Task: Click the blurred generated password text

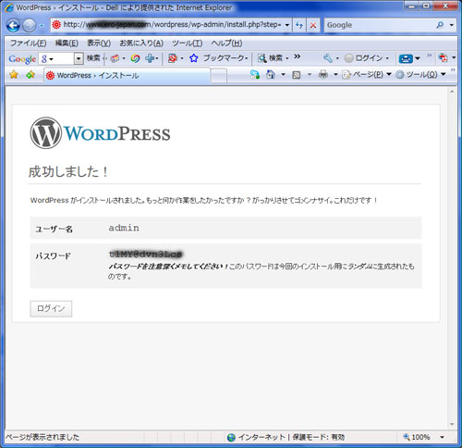Action: click(146, 254)
